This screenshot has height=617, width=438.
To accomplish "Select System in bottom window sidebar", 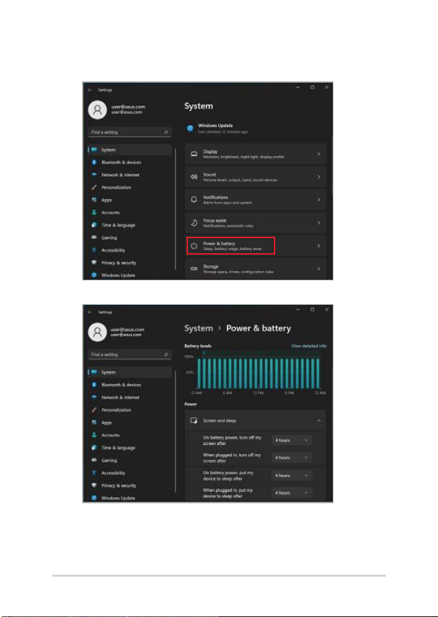I will [130, 372].
